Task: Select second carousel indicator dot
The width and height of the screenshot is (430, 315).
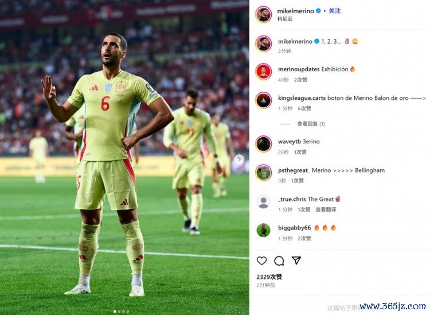Action: pos(119,312)
